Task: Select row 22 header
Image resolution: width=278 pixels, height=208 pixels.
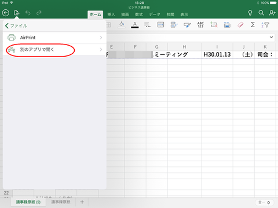Action: tap(6, 193)
